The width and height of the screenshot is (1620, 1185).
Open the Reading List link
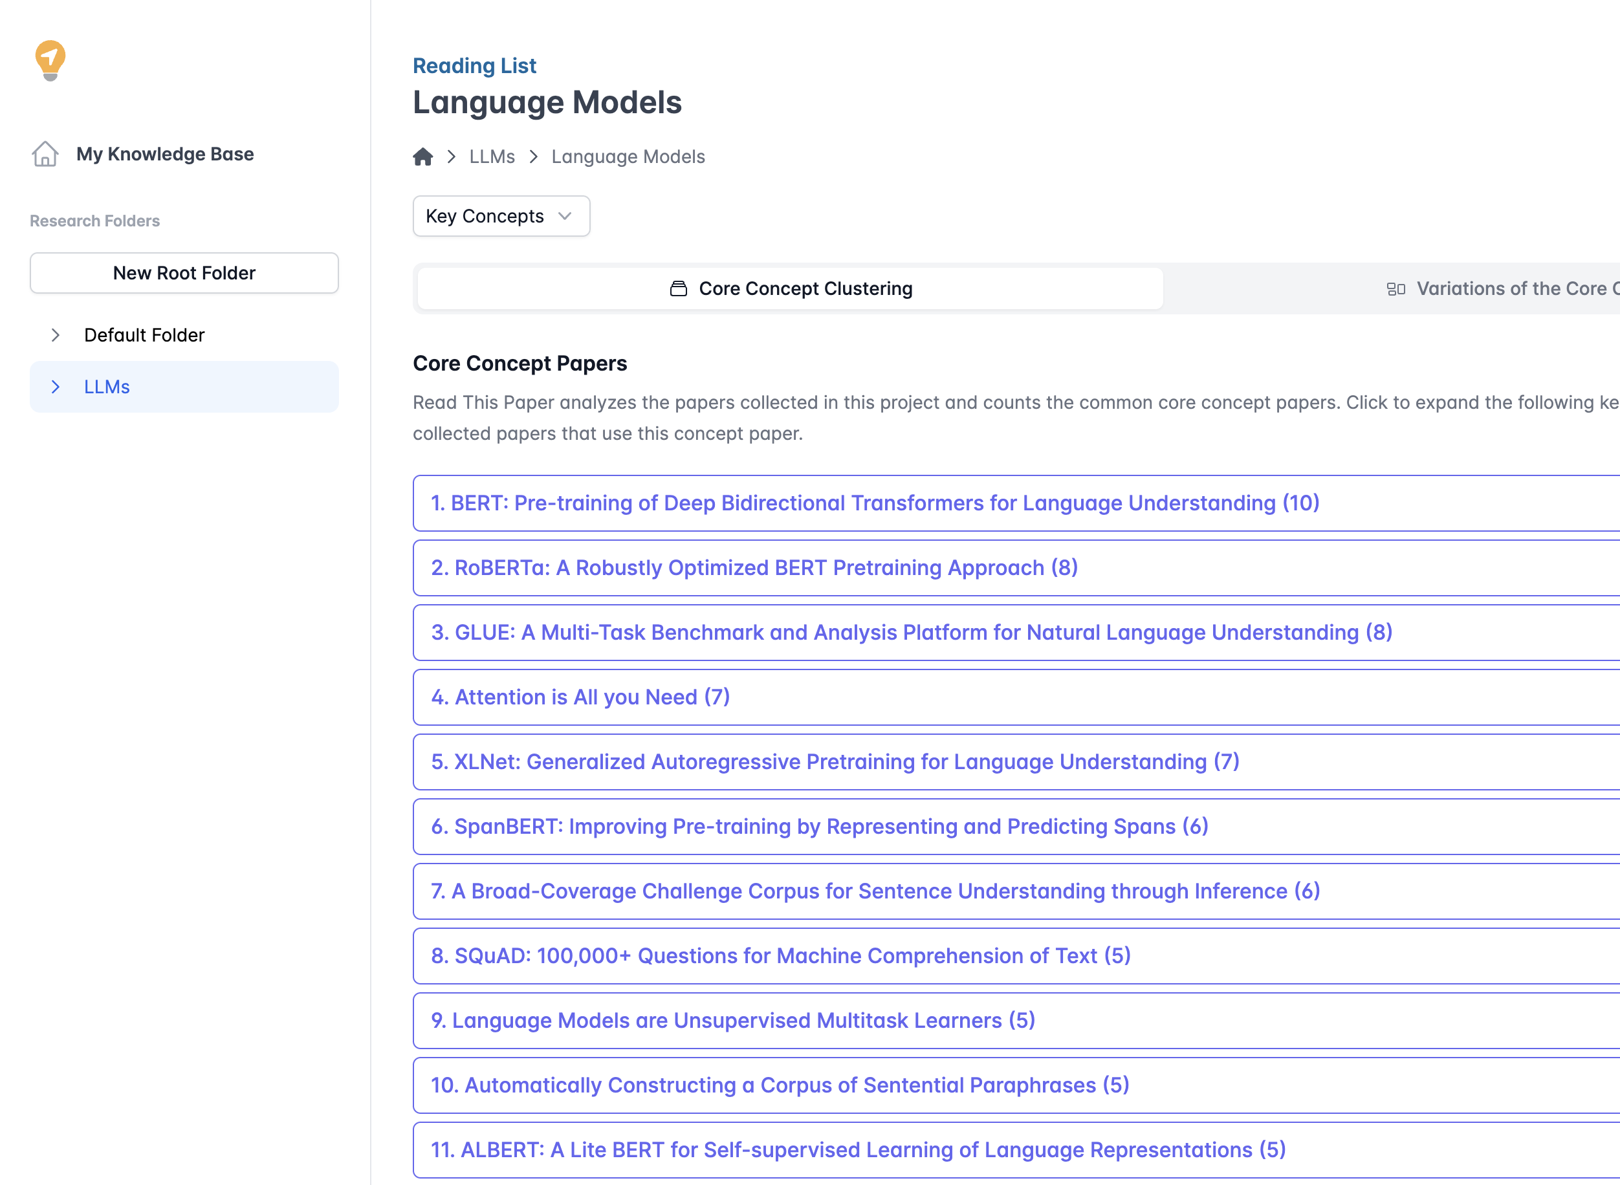coord(474,65)
